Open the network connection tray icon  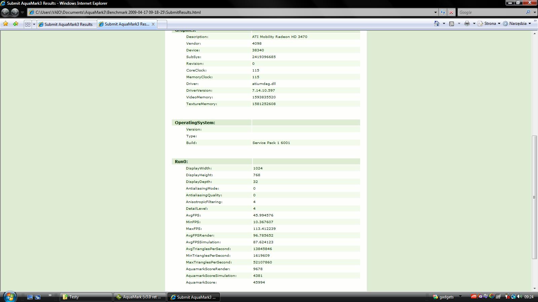click(x=513, y=297)
